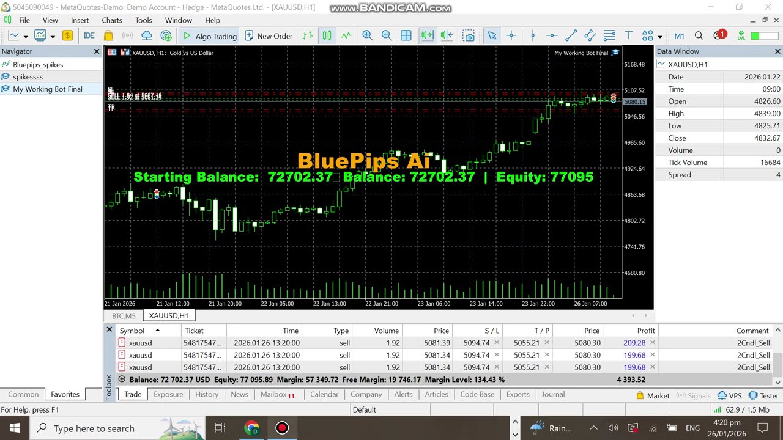Click the Windows taskbar search box

point(116,428)
